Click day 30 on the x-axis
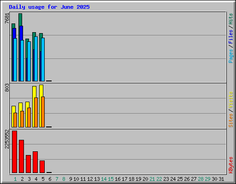236x184 pixels. (x=214, y=179)
